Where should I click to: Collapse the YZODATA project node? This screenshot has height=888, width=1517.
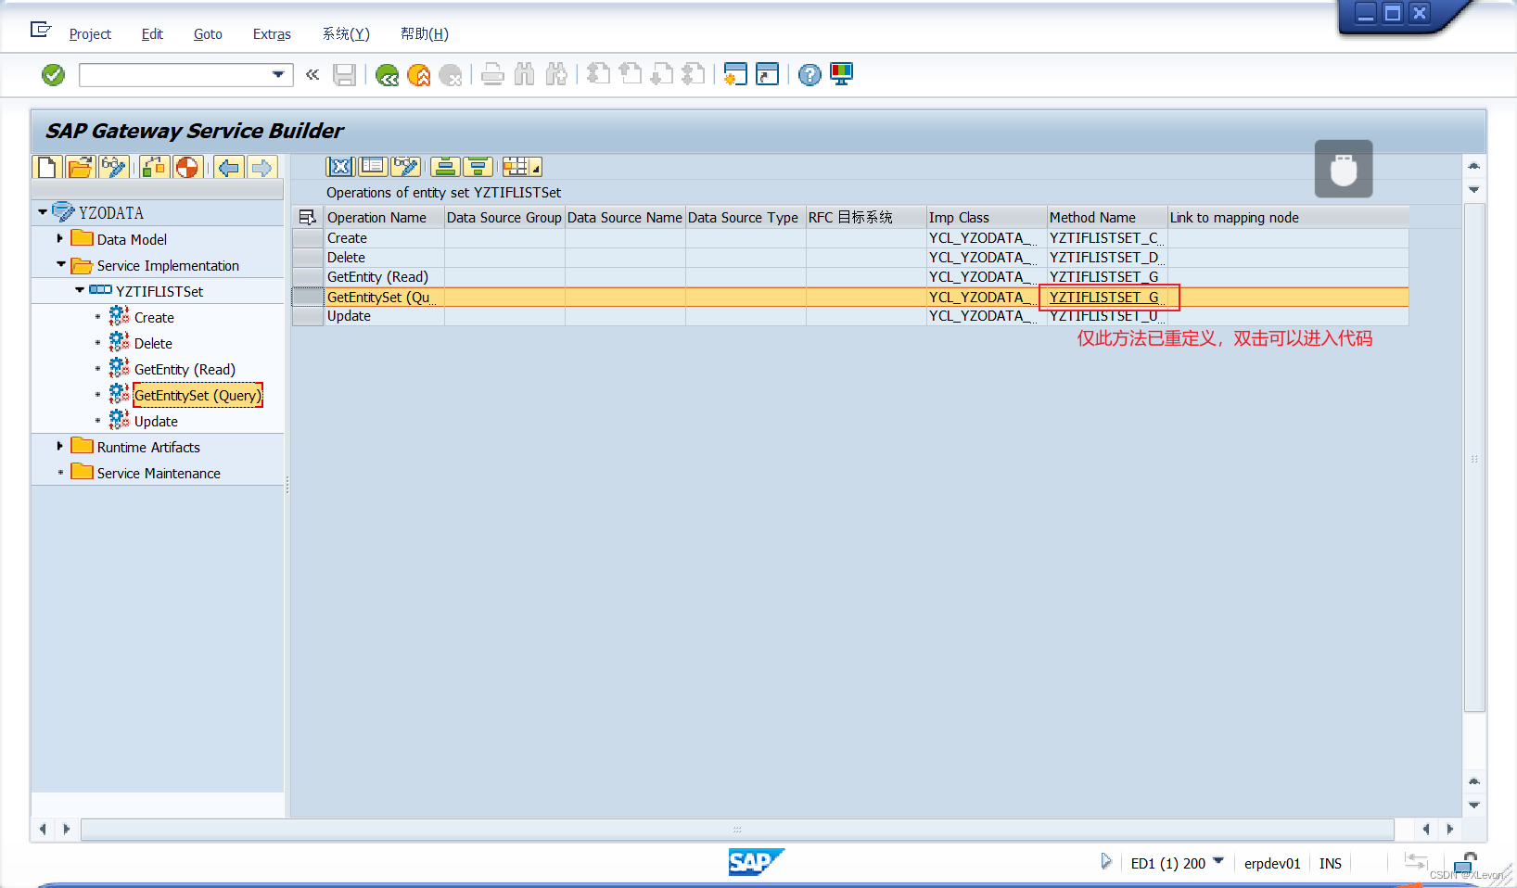point(43,212)
